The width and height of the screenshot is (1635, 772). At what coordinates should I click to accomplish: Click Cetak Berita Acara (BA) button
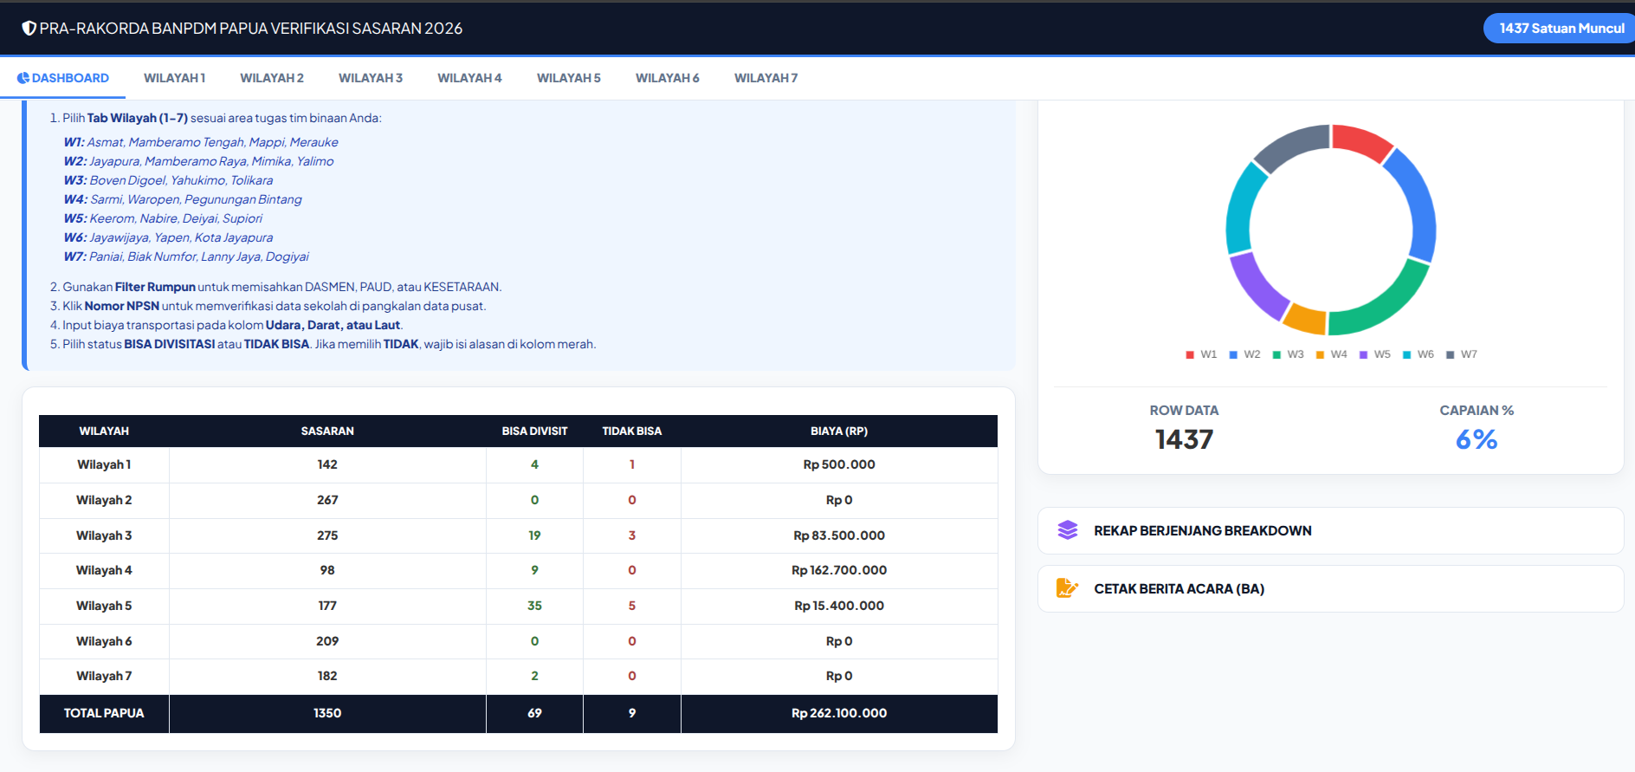coord(1179,588)
